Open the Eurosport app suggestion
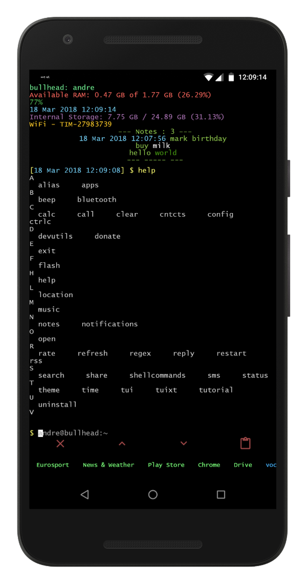Screen dimensions: 307x584 (x=53, y=465)
